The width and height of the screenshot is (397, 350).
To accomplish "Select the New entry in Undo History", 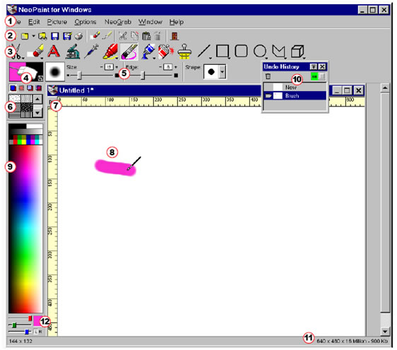I will tap(295, 87).
